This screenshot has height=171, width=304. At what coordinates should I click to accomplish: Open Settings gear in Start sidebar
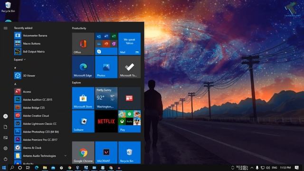point(5,148)
